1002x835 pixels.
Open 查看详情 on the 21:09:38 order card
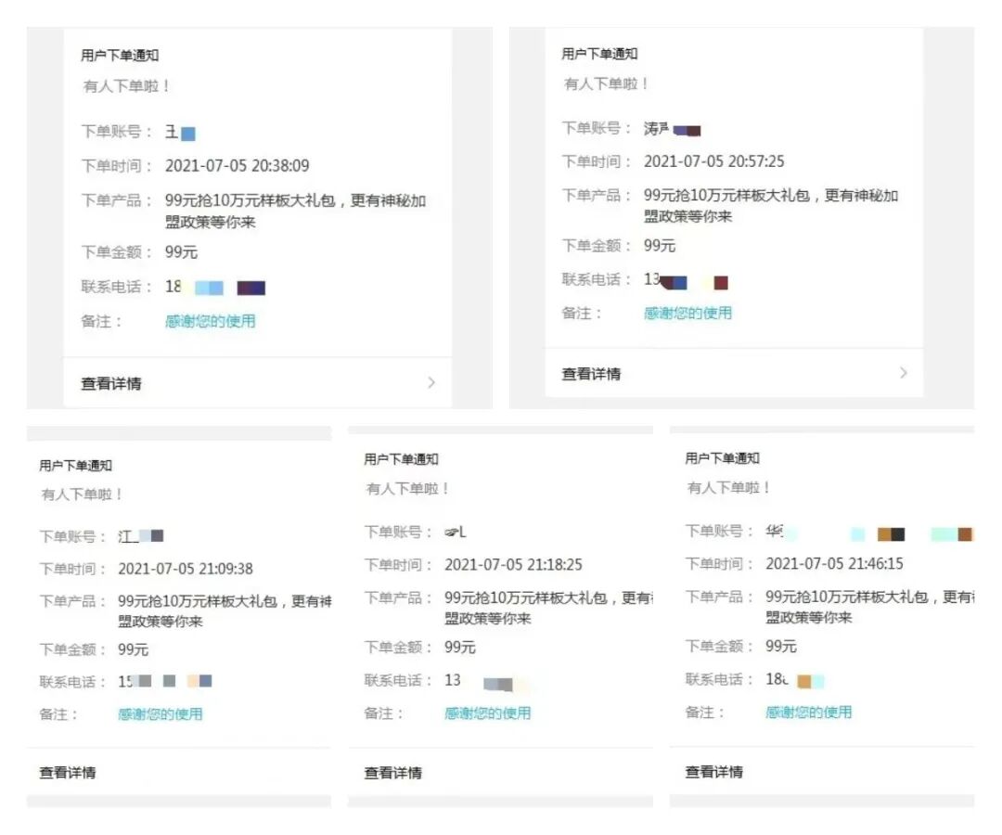(67, 773)
